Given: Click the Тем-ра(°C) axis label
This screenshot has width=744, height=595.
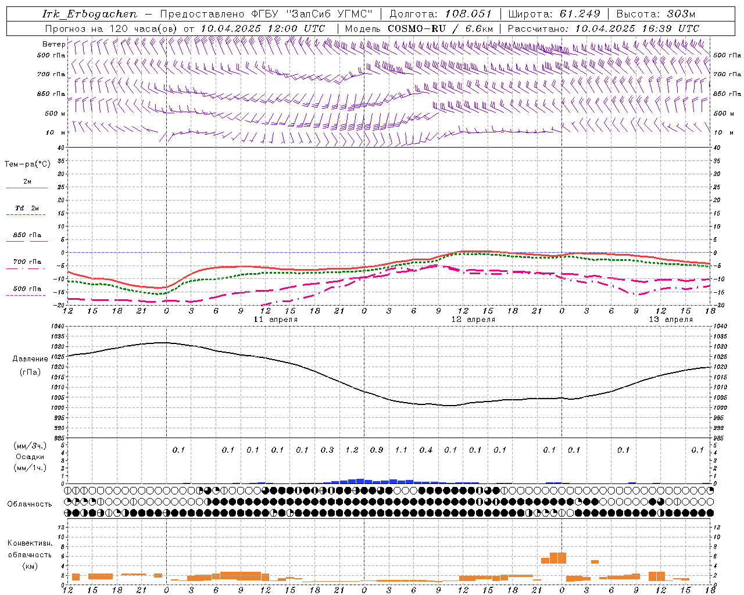Looking at the screenshot, I should tap(27, 164).
